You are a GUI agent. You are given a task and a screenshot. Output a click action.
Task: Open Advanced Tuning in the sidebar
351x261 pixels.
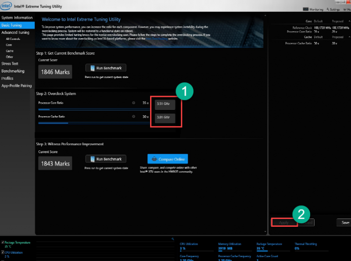coord(15,32)
